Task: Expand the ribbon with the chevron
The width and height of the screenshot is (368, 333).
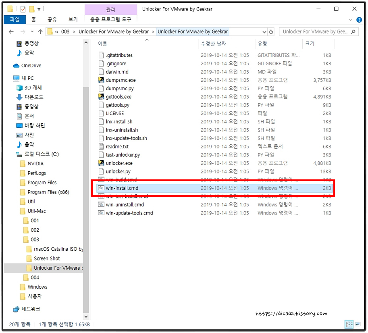Action: 350,20
